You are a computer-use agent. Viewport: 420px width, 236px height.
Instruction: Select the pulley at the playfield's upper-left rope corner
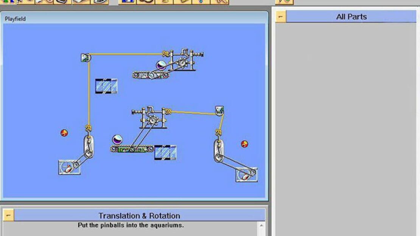tap(86, 57)
